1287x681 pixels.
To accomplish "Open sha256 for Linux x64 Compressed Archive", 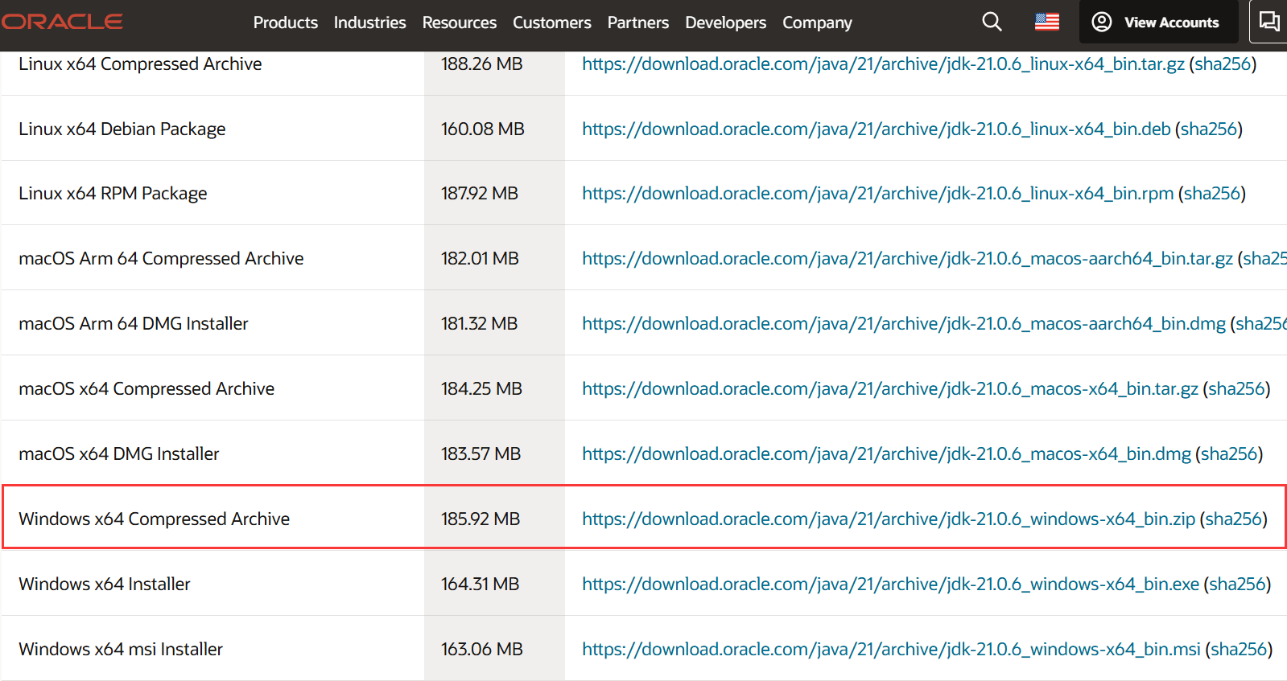I will pos(1223,64).
